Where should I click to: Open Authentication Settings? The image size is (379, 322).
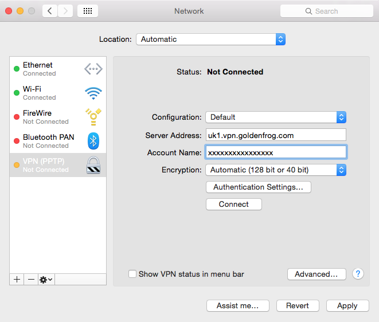coord(259,187)
